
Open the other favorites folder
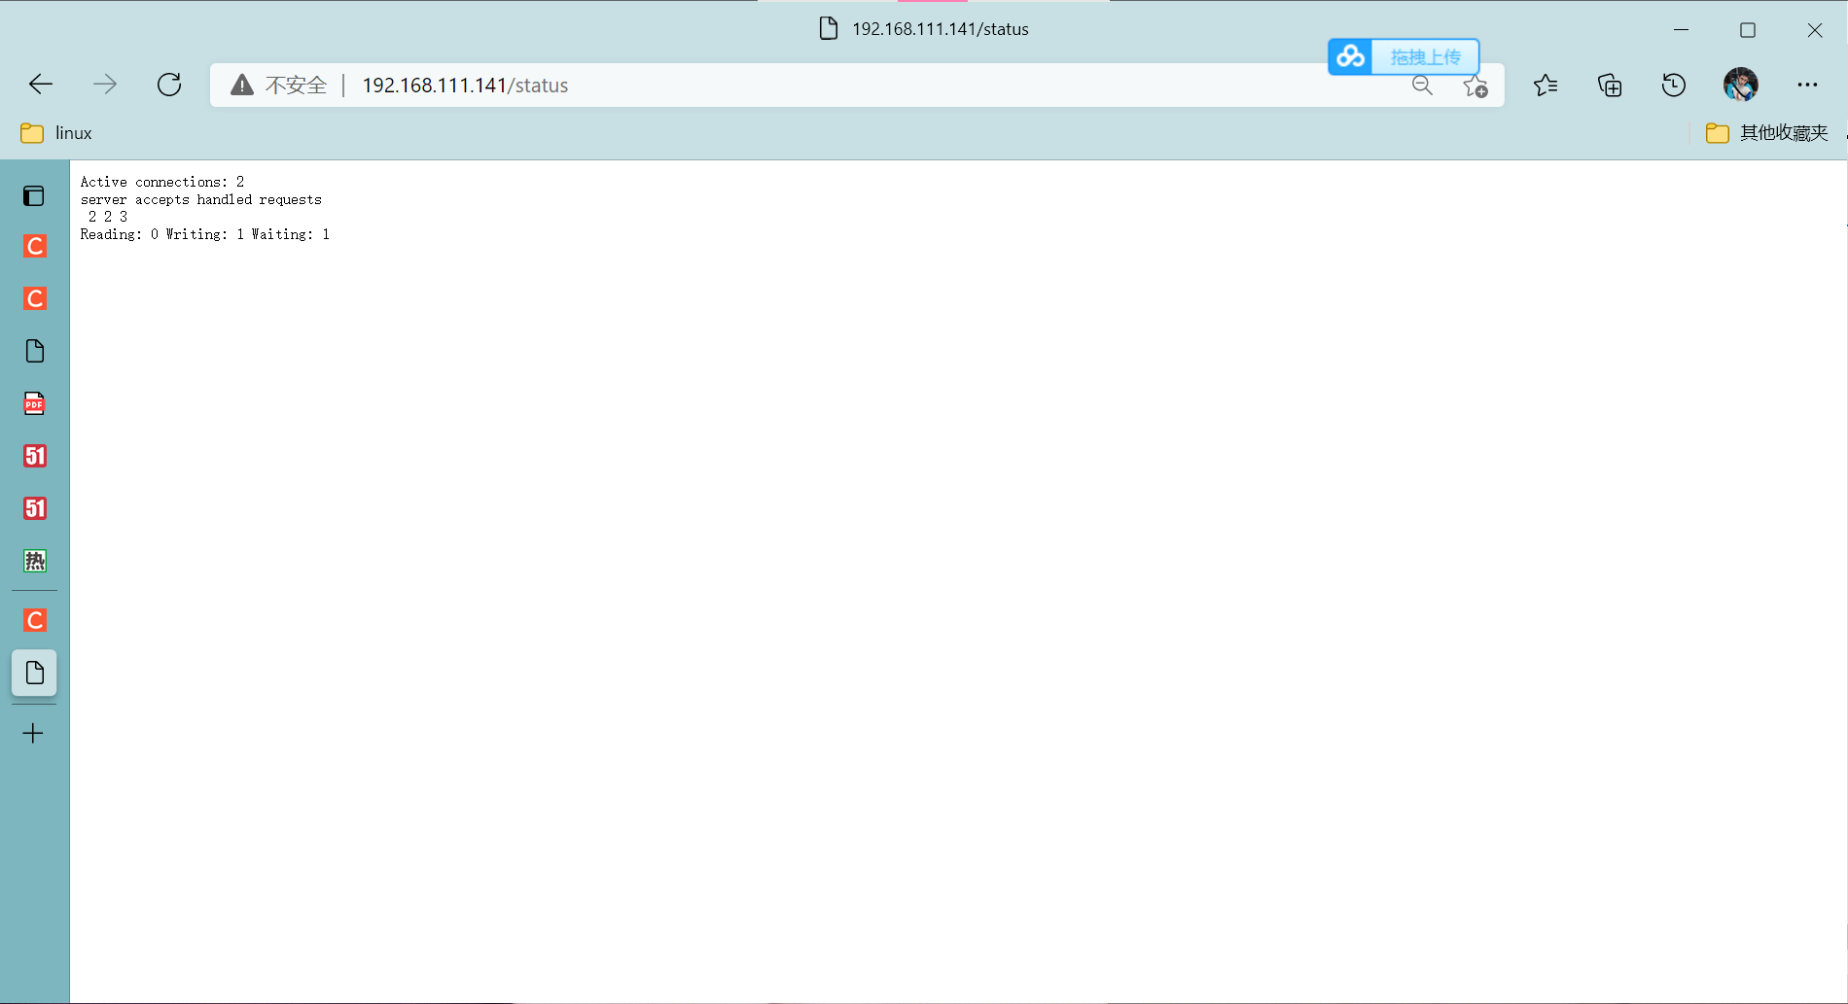click(1767, 133)
